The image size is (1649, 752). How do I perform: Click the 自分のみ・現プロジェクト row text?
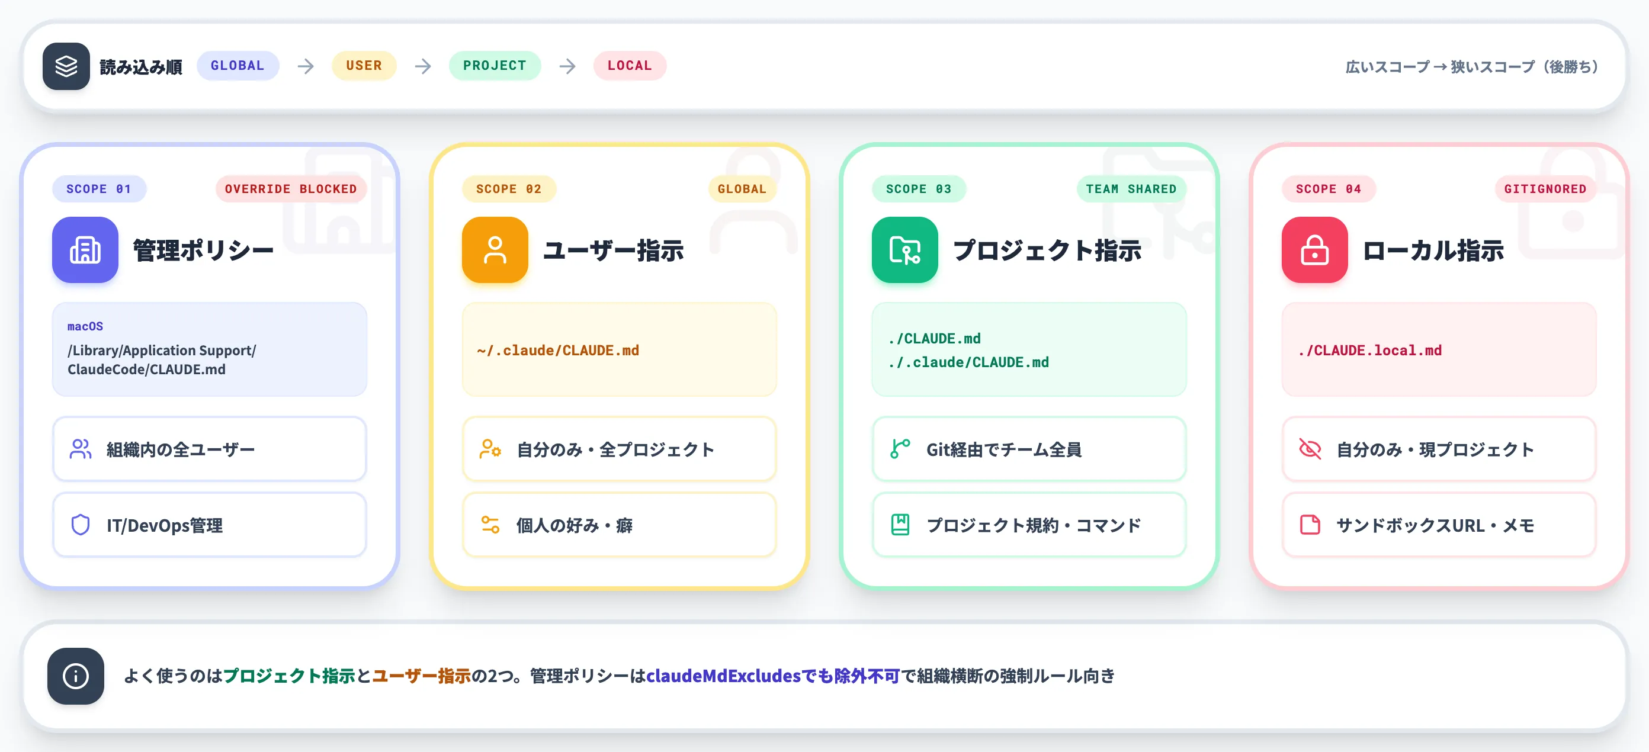tap(1435, 449)
